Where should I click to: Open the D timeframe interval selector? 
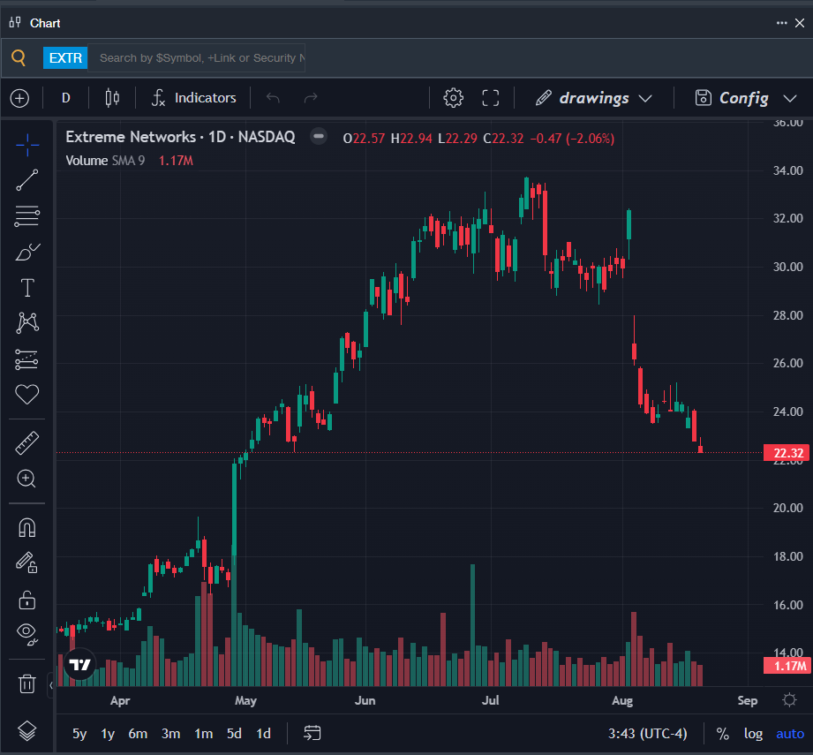click(66, 98)
